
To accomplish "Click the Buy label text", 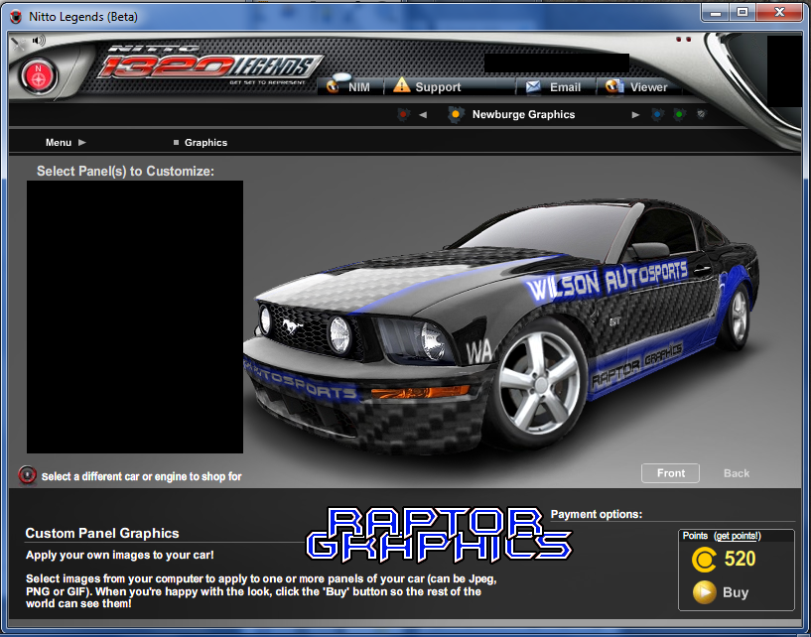I will click(736, 592).
